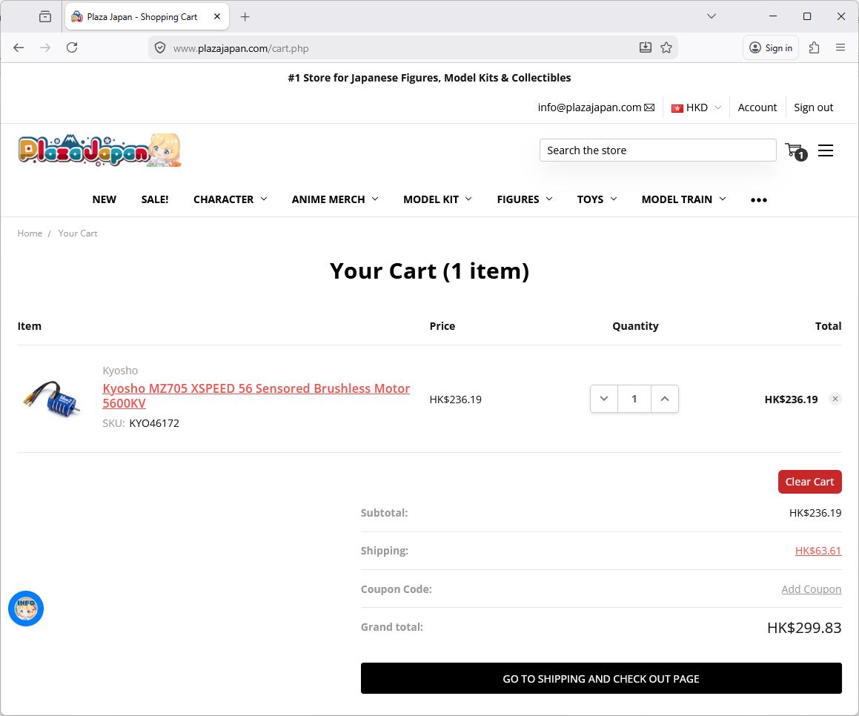The image size is (859, 716).
Task: Bookmark this page with the star icon
Action: tap(666, 47)
